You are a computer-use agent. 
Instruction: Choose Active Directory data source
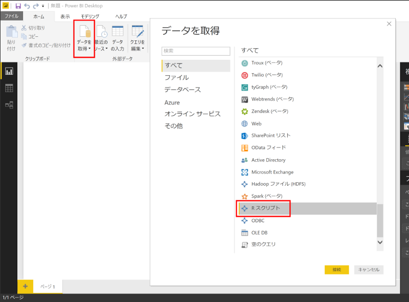click(x=308, y=160)
